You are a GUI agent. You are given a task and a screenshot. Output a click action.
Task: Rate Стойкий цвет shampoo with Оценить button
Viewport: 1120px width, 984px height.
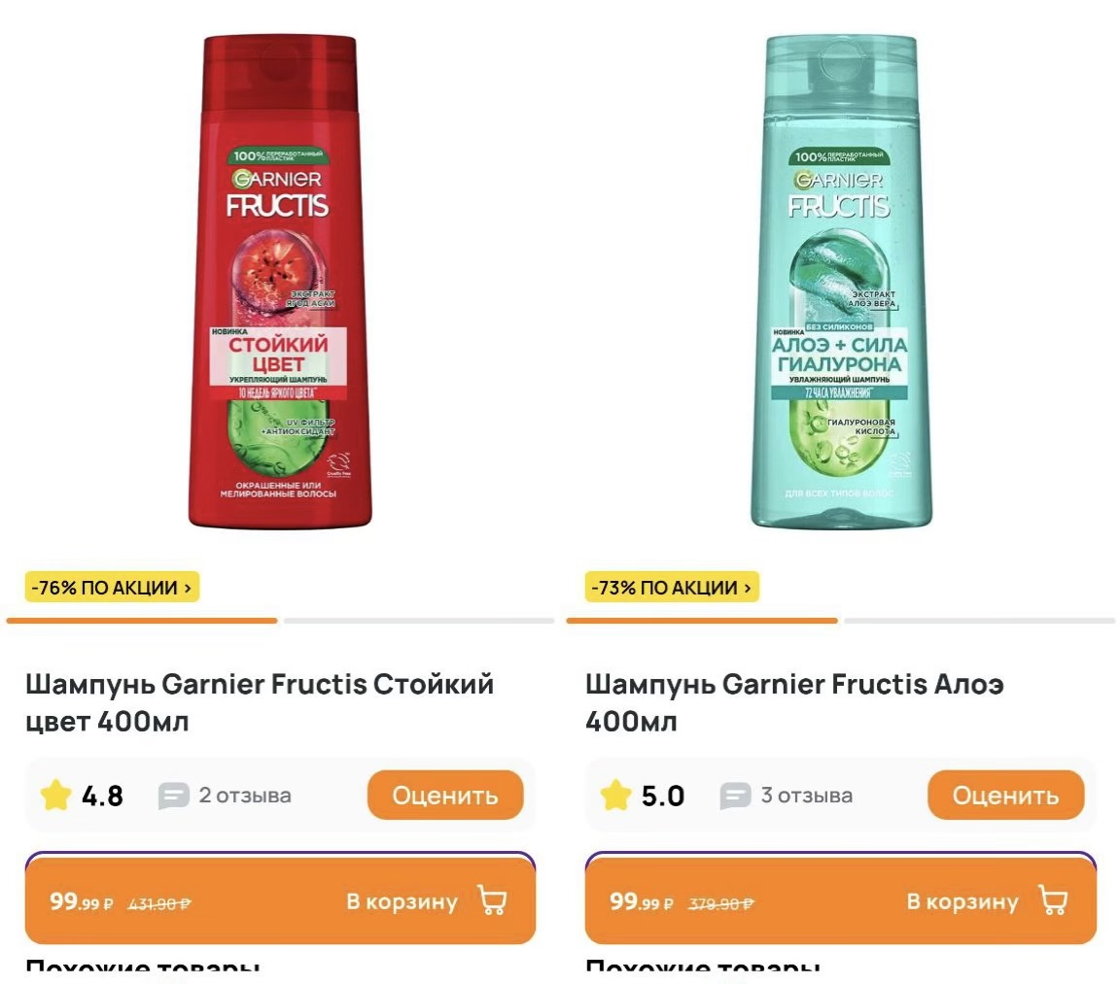445,795
